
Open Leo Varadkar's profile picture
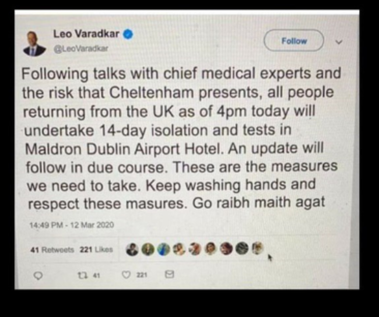34,44
